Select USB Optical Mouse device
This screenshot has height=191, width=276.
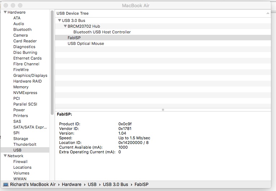tap(163, 43)
